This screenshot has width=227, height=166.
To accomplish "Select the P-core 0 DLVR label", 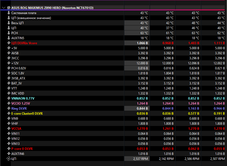I will coord(22,149).
